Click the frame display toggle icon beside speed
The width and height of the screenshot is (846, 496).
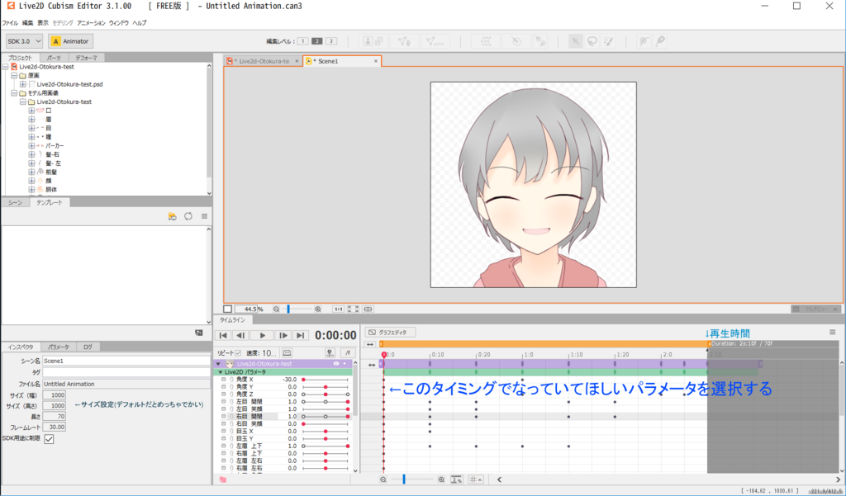[x=287, y=353]
